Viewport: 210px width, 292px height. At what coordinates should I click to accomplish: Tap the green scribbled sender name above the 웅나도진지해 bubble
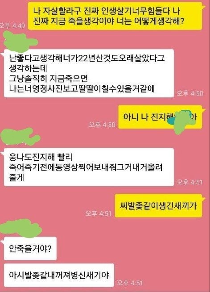tap(20, 137)
